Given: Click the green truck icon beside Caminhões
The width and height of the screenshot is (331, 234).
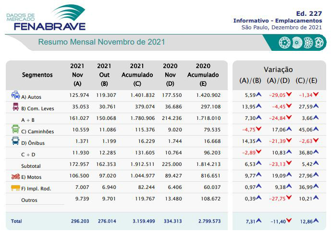Looking at the screenshot, I should pos(15,129).
